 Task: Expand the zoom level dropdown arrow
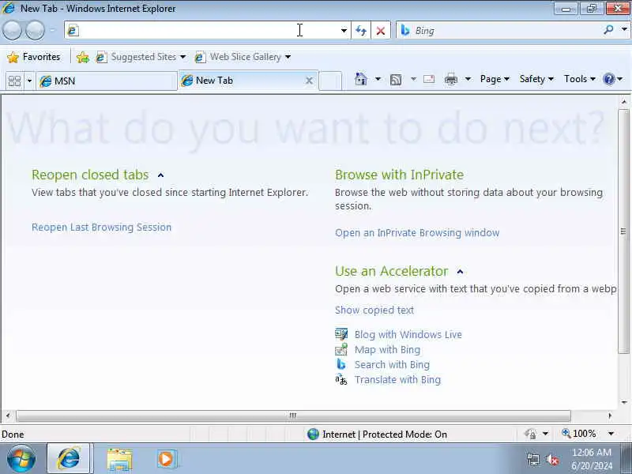611,434
